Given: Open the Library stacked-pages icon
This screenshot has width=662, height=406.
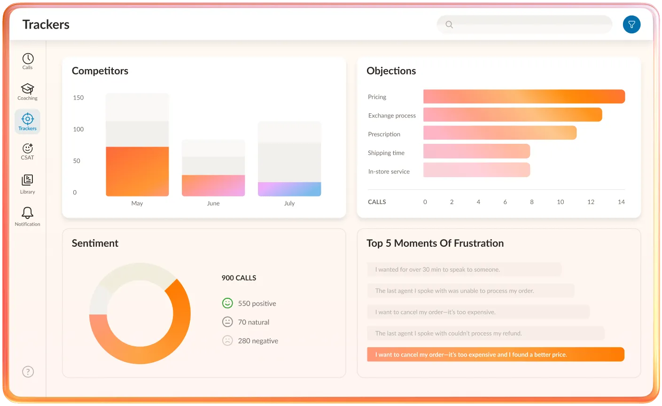Looking at the screenshot, I should click(x=27, y=180).
